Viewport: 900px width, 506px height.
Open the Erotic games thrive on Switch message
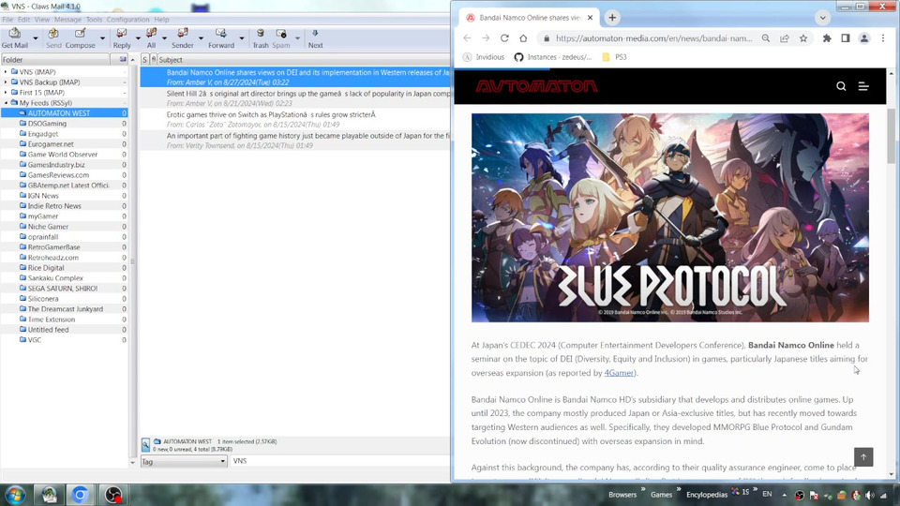[295, 119]
